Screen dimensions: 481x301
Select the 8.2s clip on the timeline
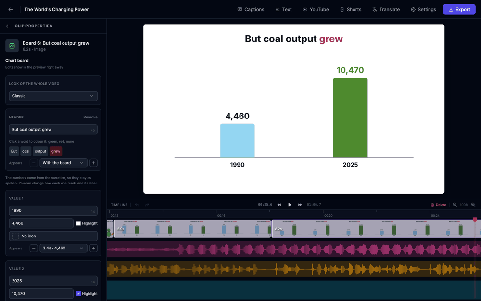pyautogui.click(x=376, y=228)
